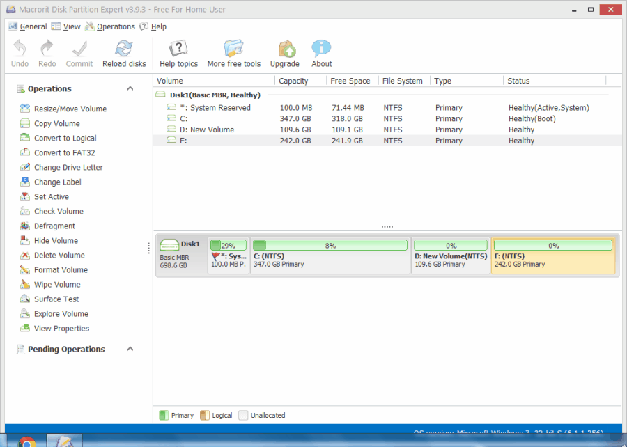Reload disks using the toolbar icon

124,48
